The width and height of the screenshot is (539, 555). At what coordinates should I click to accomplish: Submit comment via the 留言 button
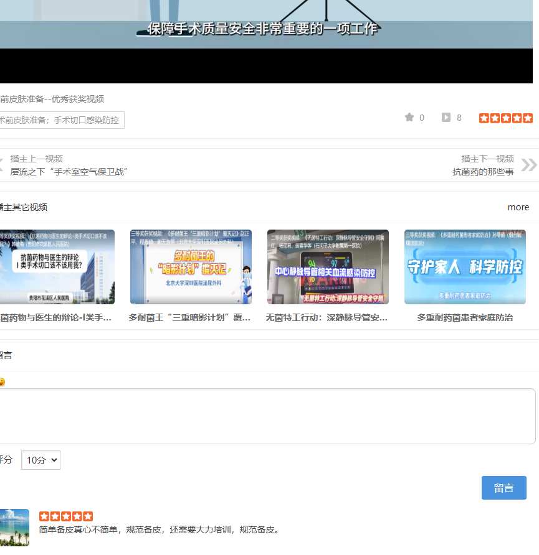pos(503,488)
